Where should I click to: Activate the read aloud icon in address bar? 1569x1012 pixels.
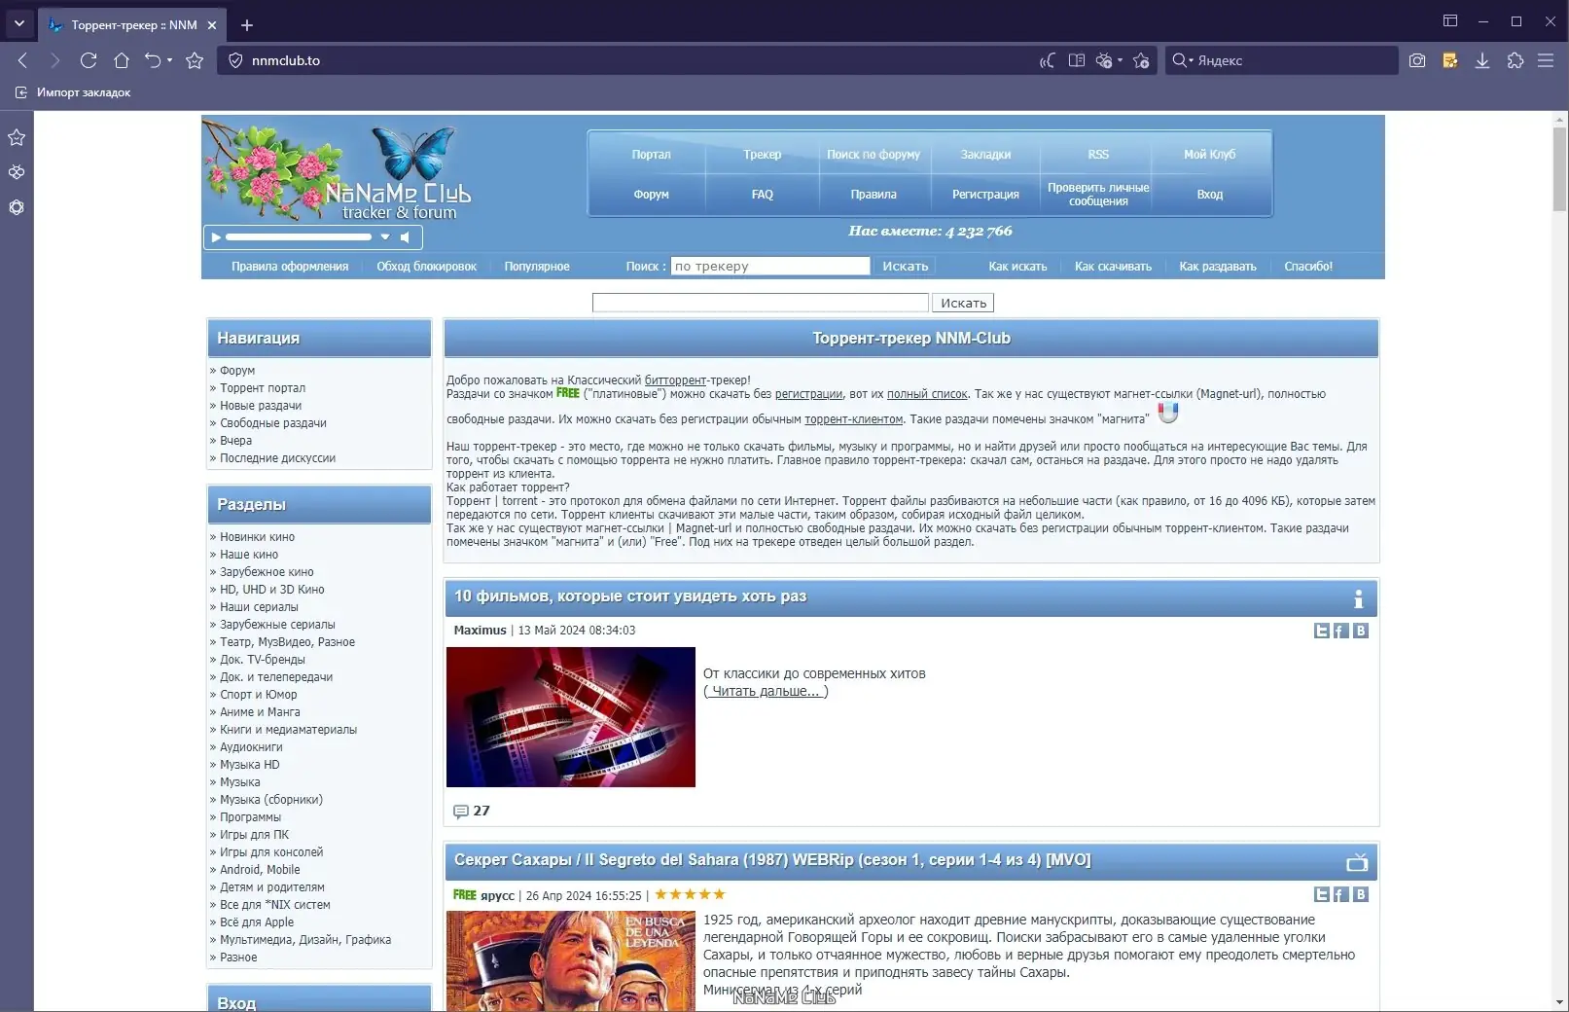1047,60
